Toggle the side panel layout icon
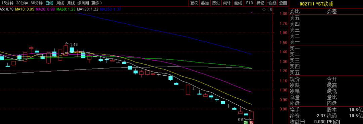The height and width of the screenshot is (124, 363). pos(270,9)
